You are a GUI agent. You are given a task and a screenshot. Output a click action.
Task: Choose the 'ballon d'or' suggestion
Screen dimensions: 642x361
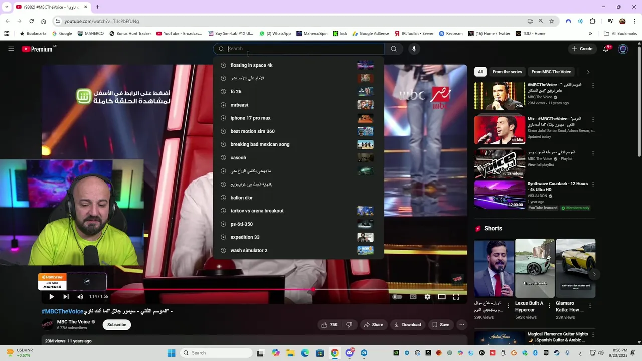coord(298,198)
